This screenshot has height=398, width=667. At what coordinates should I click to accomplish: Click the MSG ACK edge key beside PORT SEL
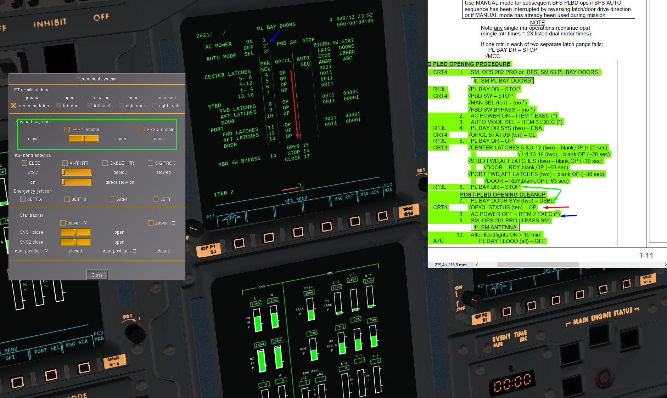(84, 368)
